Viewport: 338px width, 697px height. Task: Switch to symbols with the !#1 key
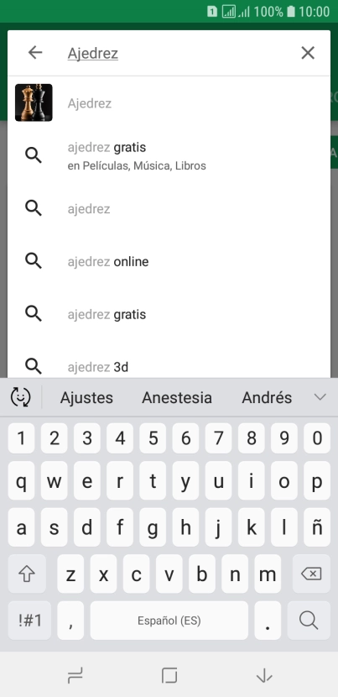coord(29,621)
